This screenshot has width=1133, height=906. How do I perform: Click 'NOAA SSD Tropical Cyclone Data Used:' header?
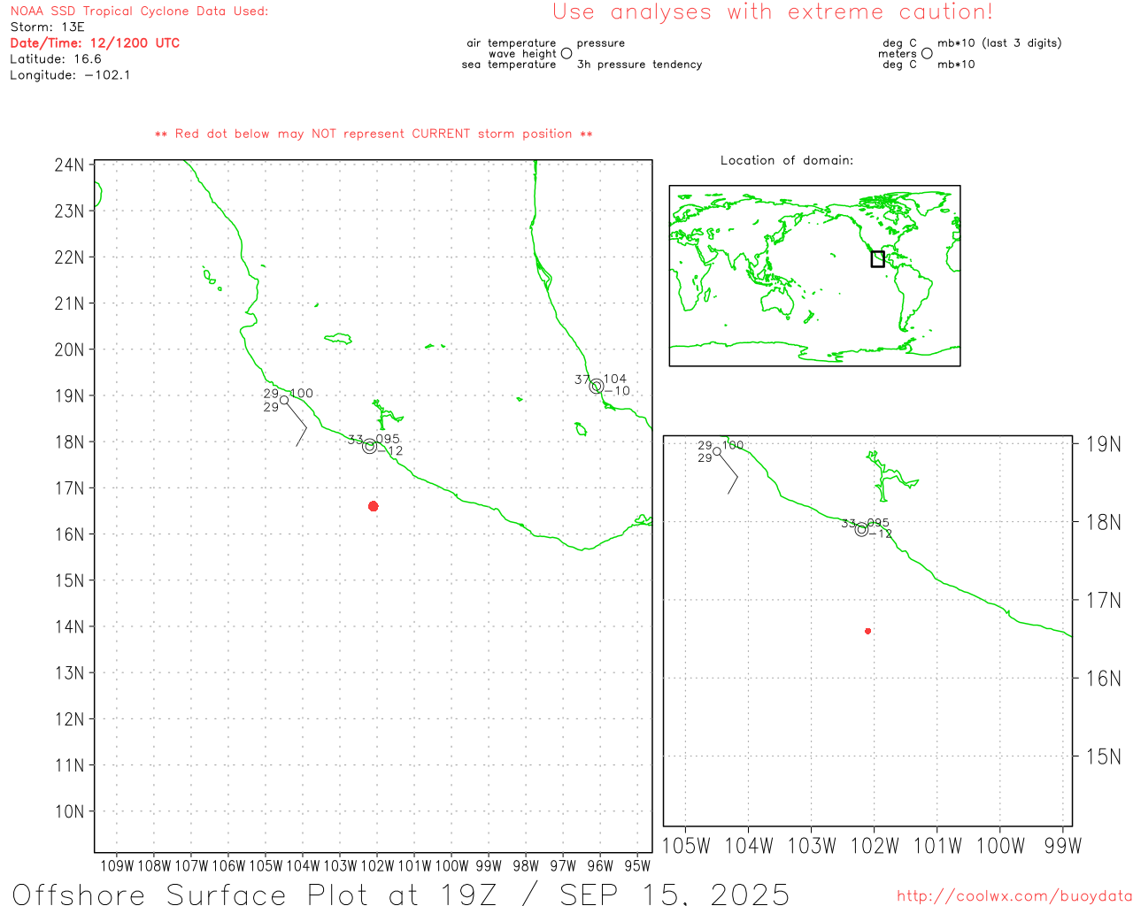tap(139, 12)
